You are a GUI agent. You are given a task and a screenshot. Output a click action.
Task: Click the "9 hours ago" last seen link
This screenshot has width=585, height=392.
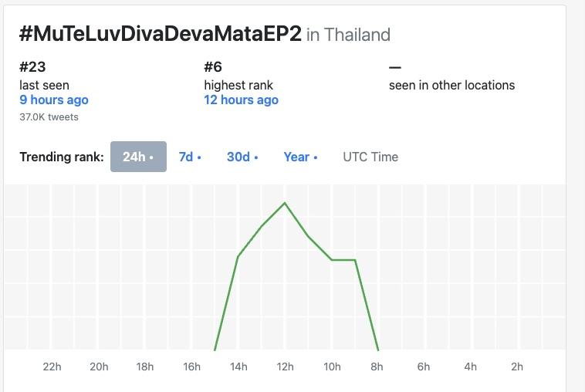coord(54,100)
